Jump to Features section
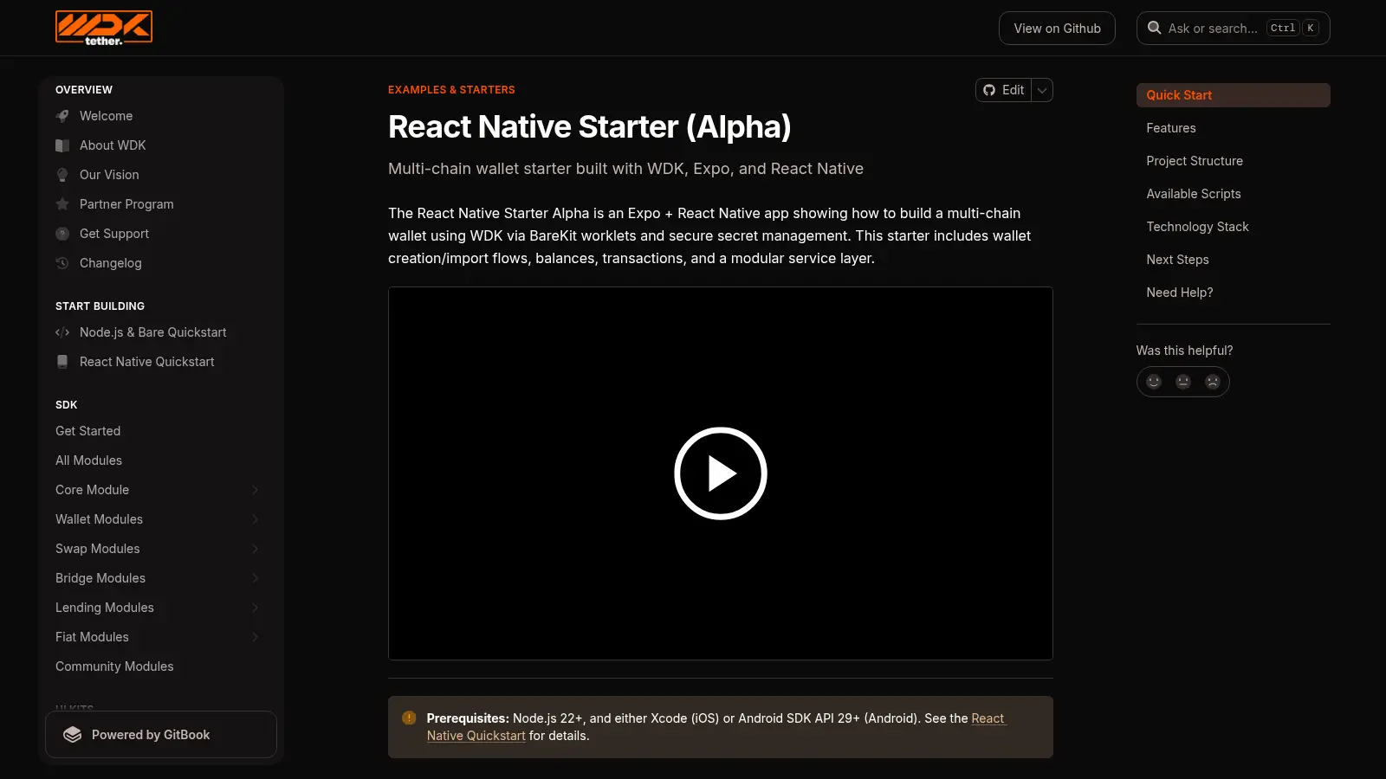Screen dimensions: 1386x779 pos(1233,128)
